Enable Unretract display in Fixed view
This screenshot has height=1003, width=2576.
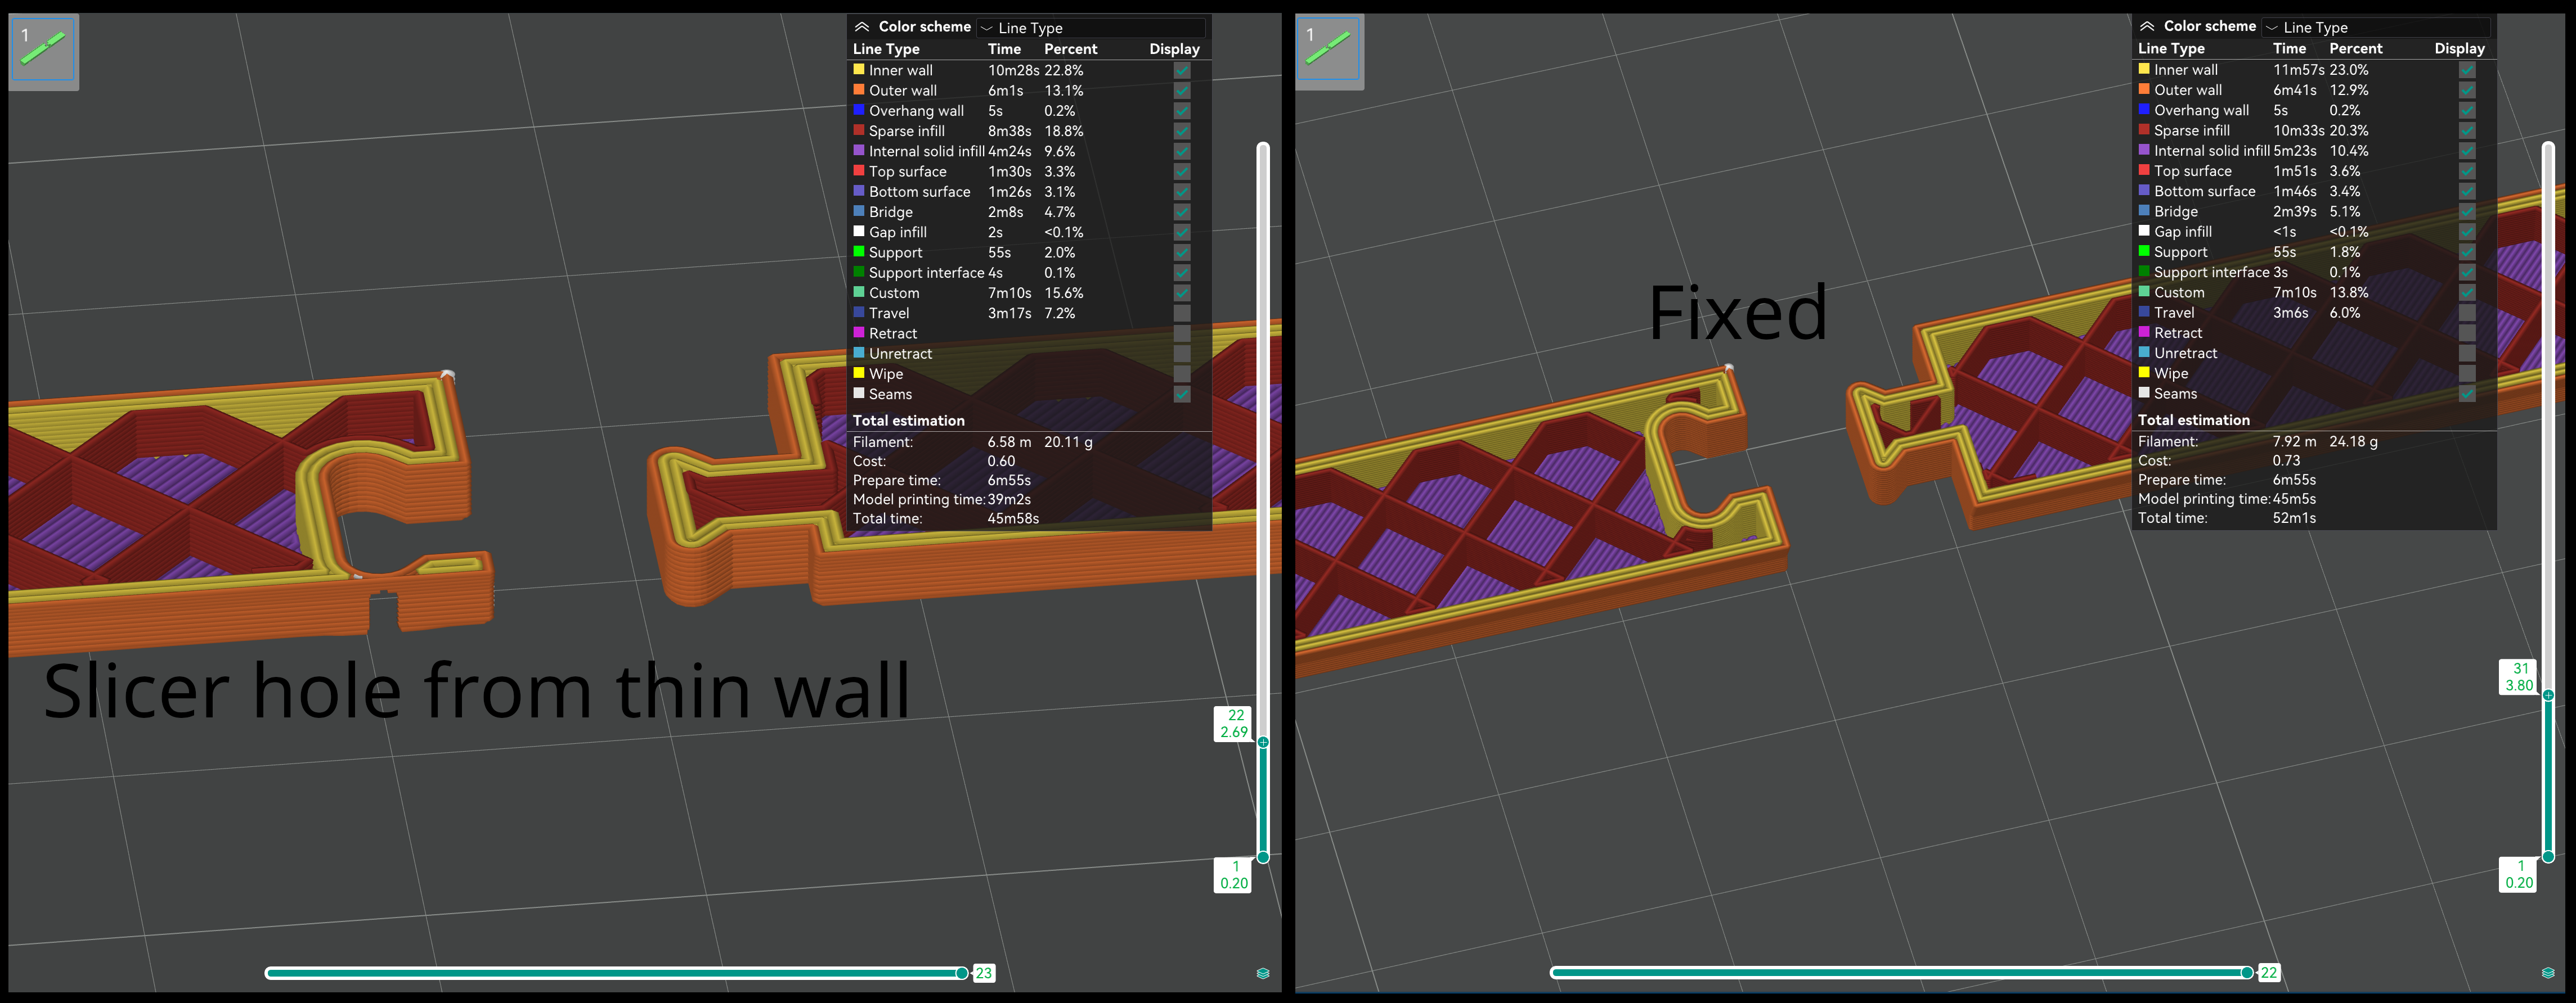(2467, 353)
